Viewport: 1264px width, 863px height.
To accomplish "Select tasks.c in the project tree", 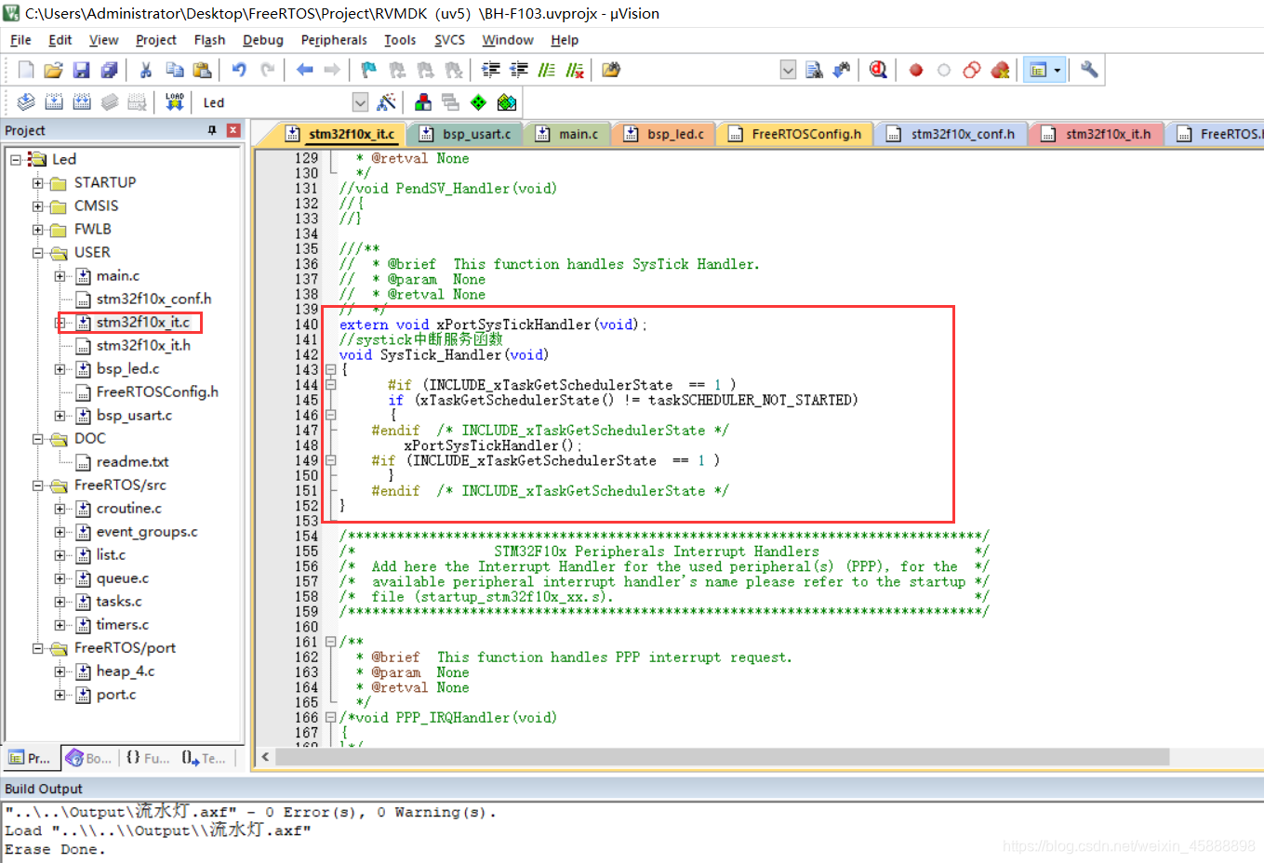I will [119, 602].
